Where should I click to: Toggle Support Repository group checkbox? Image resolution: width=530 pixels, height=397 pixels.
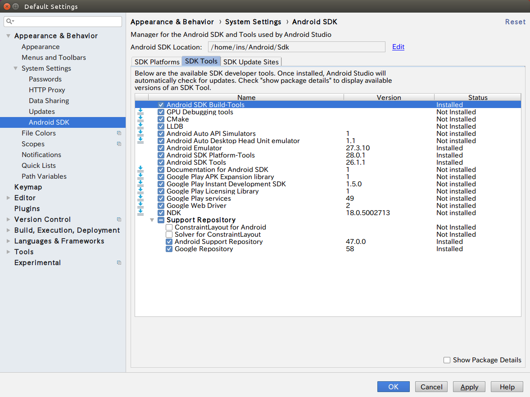(161, 220)
